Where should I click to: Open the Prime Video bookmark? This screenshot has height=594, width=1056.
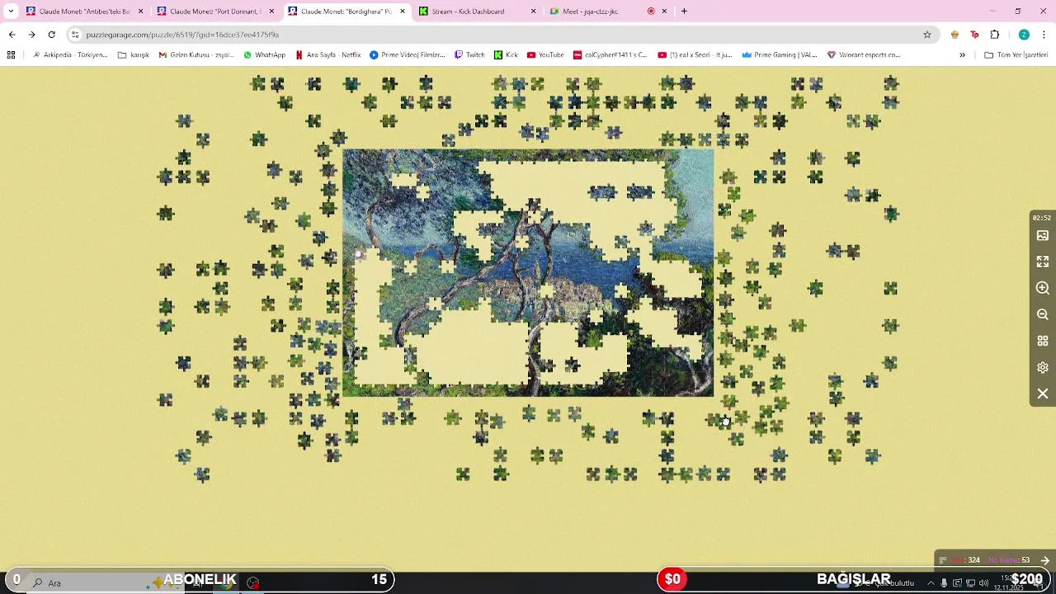coord(408,55)
